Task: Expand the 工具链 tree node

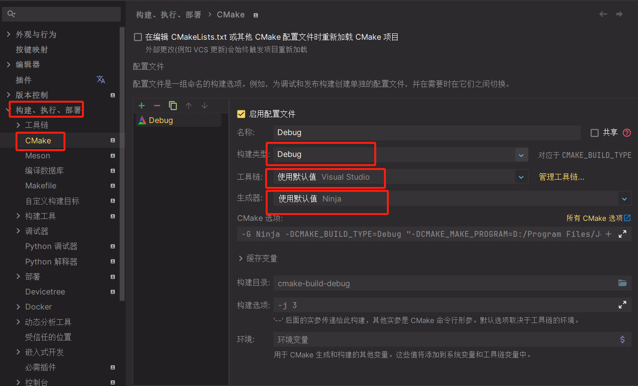Action: (x=18, y=125)
